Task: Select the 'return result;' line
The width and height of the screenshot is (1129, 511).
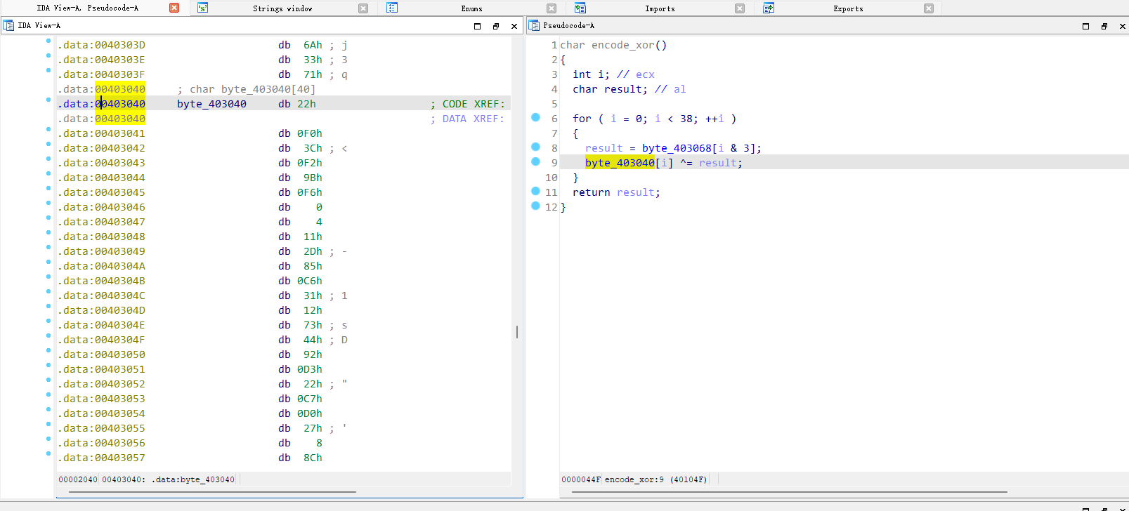Action: (x=616, y=192)
